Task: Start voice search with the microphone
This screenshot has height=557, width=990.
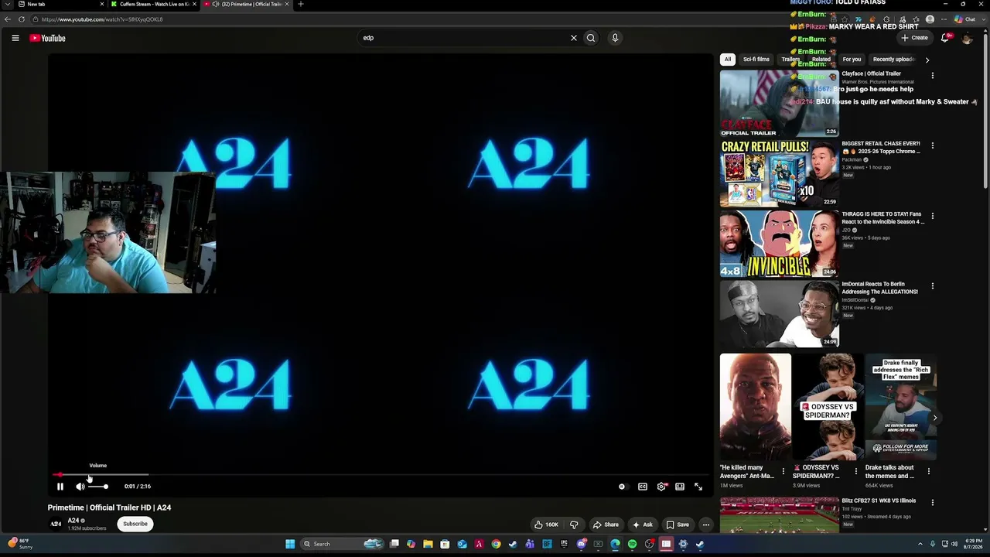Action: pyautogui.click(x=615, y=38)
